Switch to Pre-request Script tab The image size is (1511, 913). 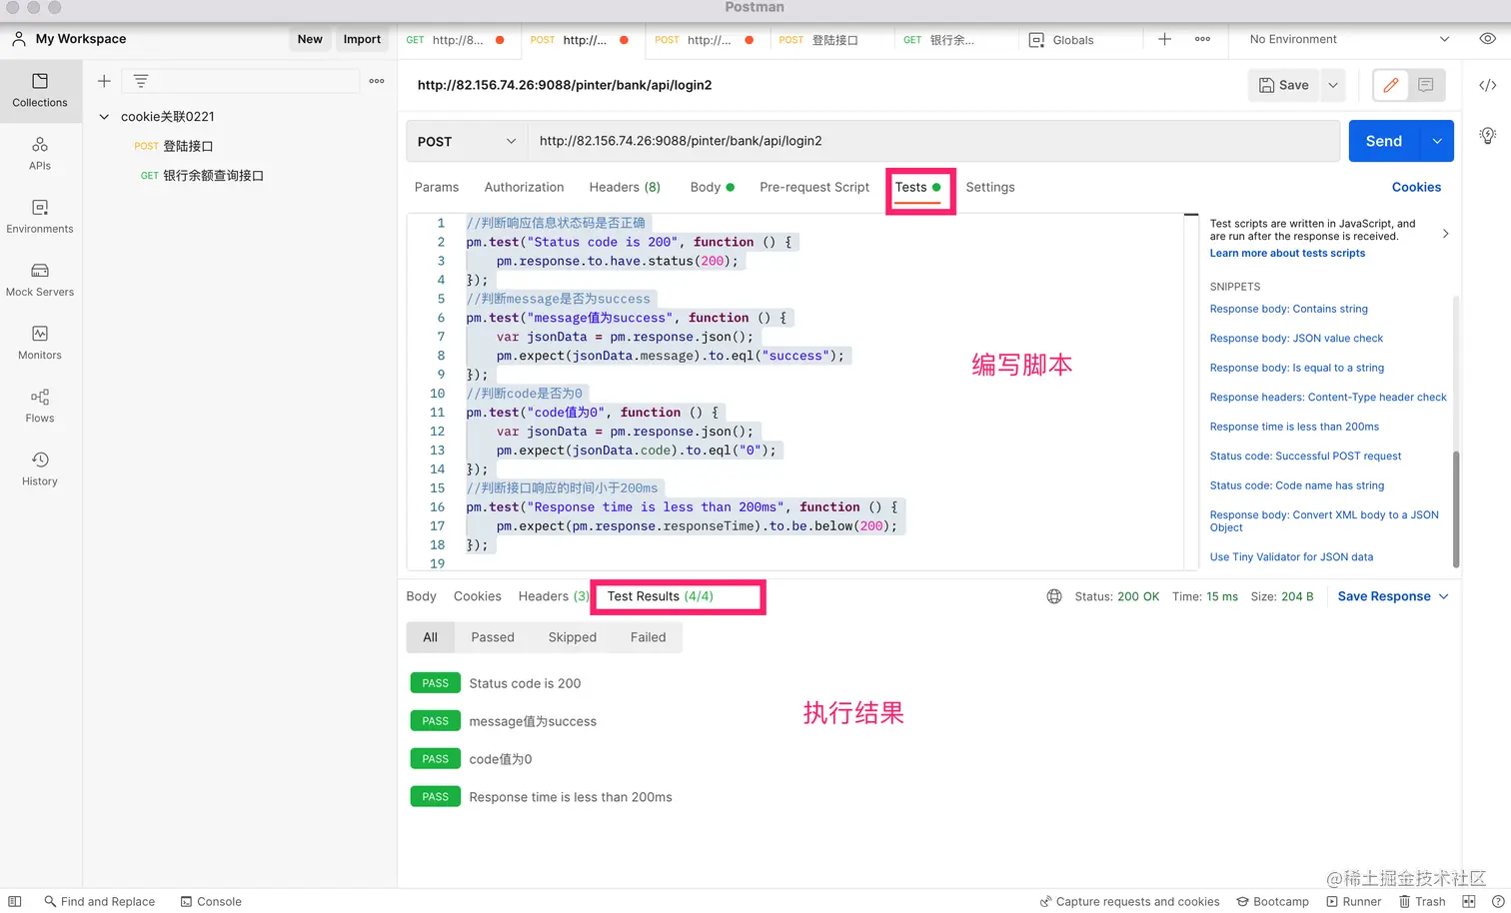[x=814, y=187]
